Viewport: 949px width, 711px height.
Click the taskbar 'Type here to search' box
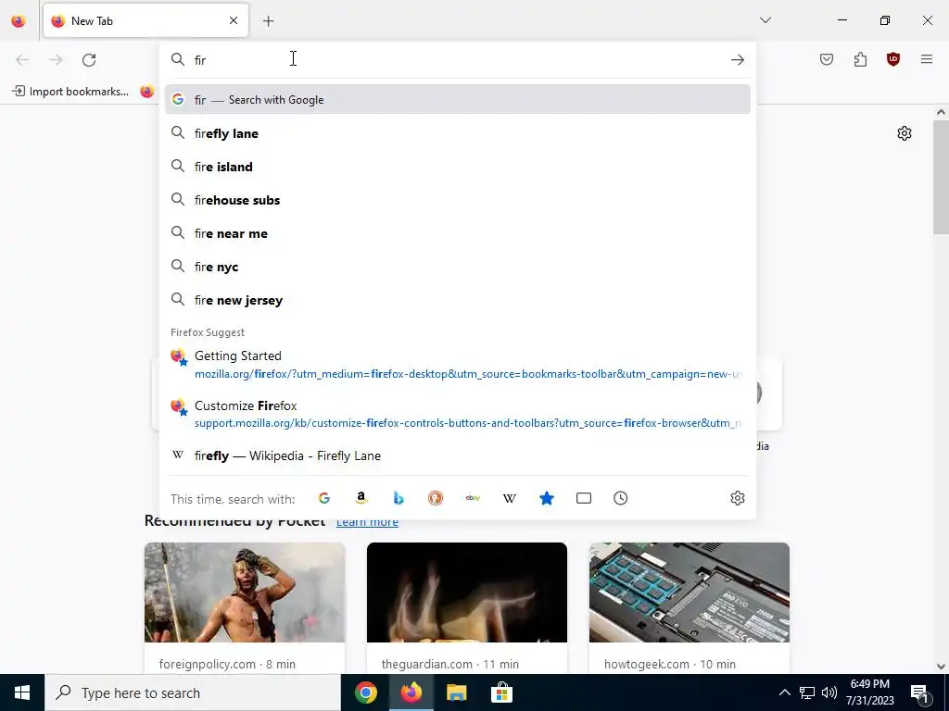193,692
